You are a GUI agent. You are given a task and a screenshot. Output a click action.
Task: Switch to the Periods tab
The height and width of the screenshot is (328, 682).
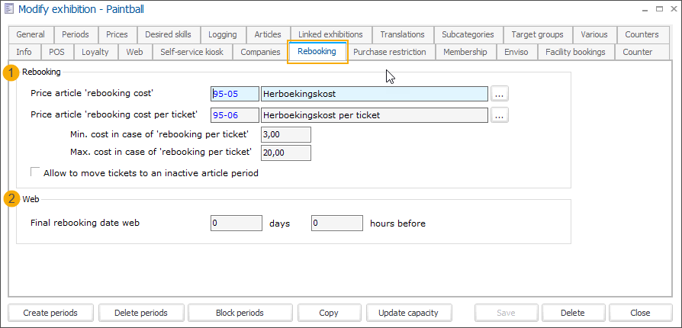(76, 34)
